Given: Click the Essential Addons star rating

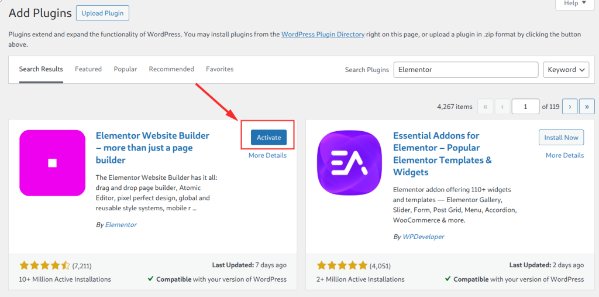Looking at the screenshot, I should (342, 265).
